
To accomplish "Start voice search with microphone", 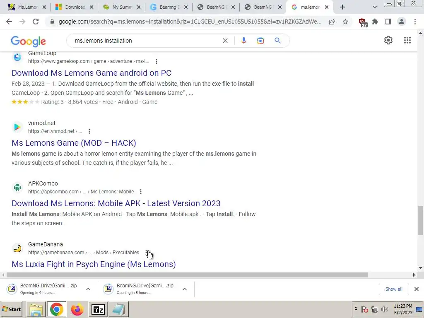I will point(243,41).
